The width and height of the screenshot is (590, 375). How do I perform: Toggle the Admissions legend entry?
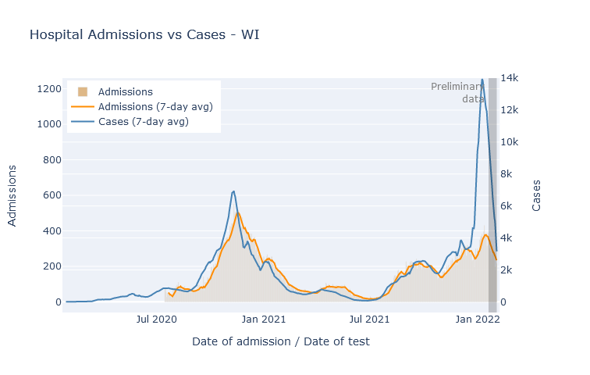[116, 92]
